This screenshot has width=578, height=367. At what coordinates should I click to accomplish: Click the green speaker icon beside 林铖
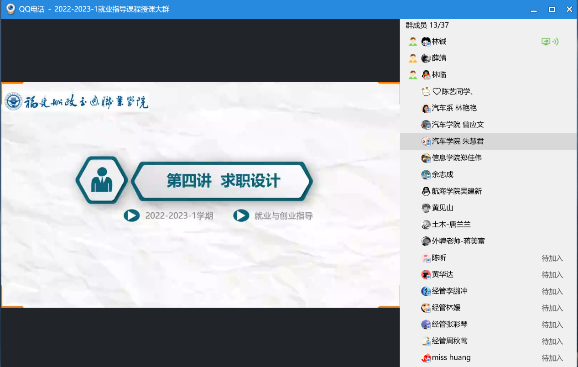pyautogui.click(x=555, y=42)
